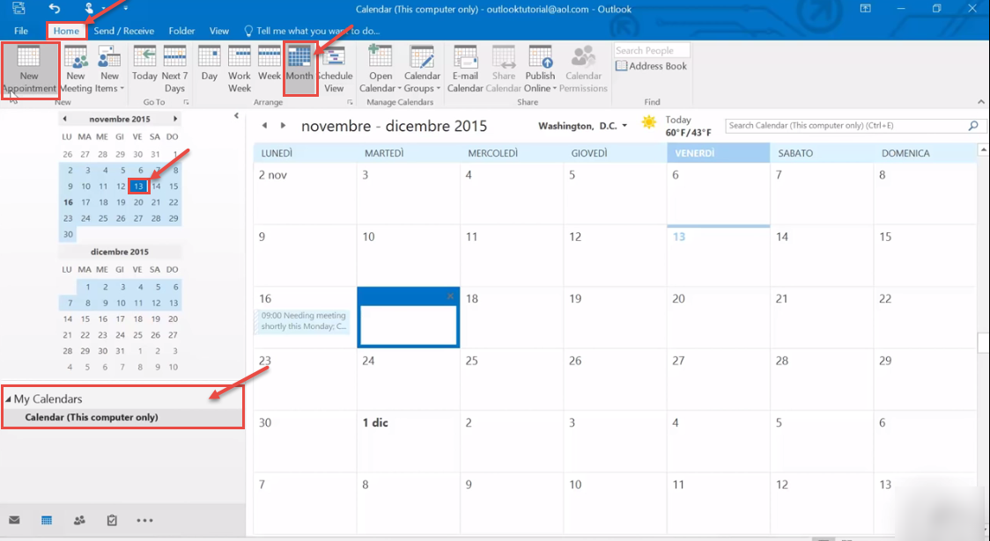Show the Next 7 Days view
This screenshot has height=541, width=990.
click(175, 69)
